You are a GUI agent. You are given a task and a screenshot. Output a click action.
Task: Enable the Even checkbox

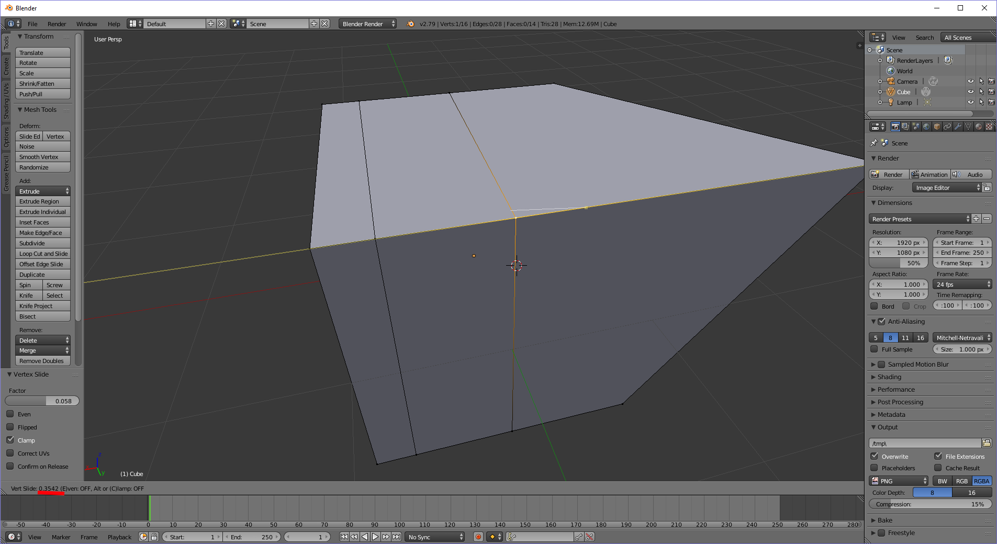[x=10, y=414]
